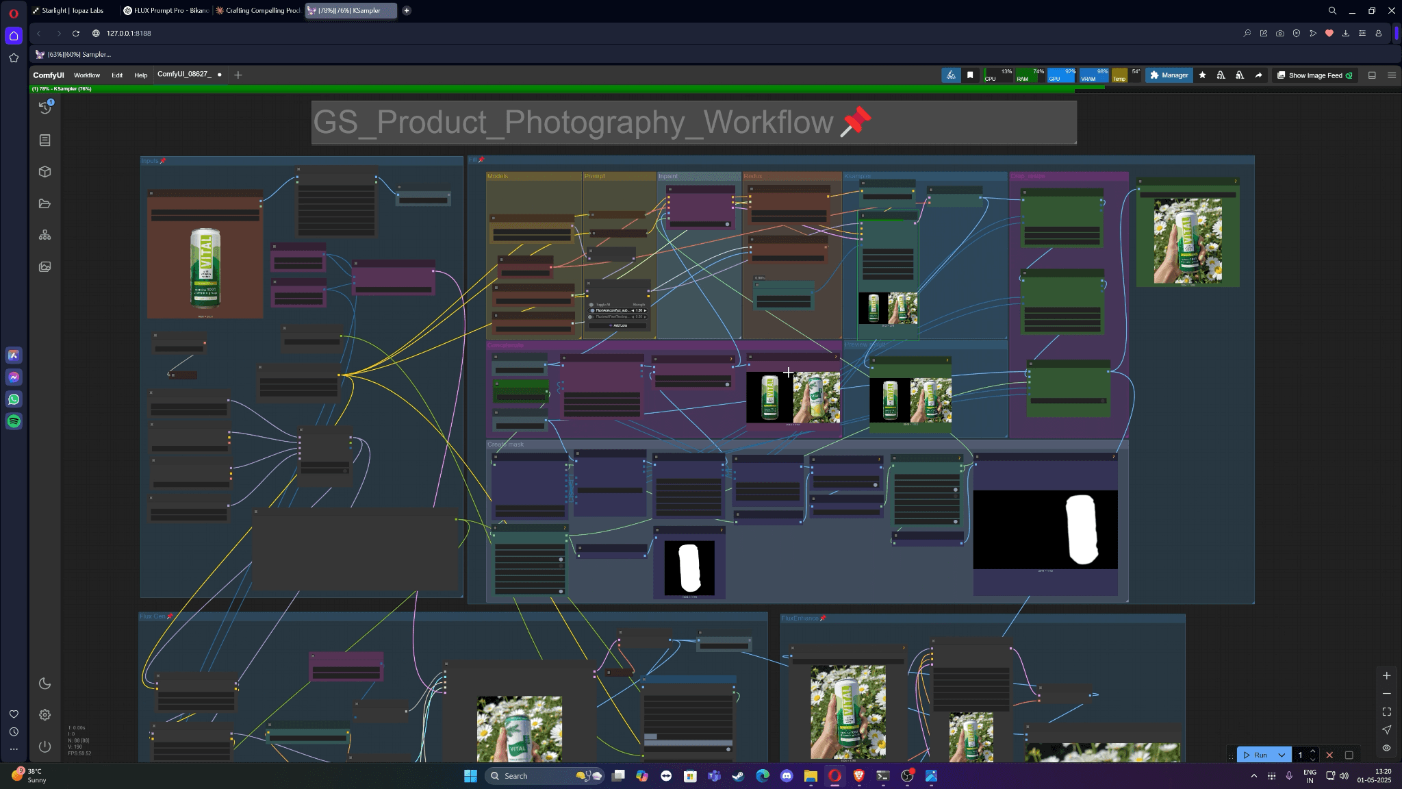Click the bookmark icon in toolbar
This screenshot has width=1402, height=789.
pos(970,75)
